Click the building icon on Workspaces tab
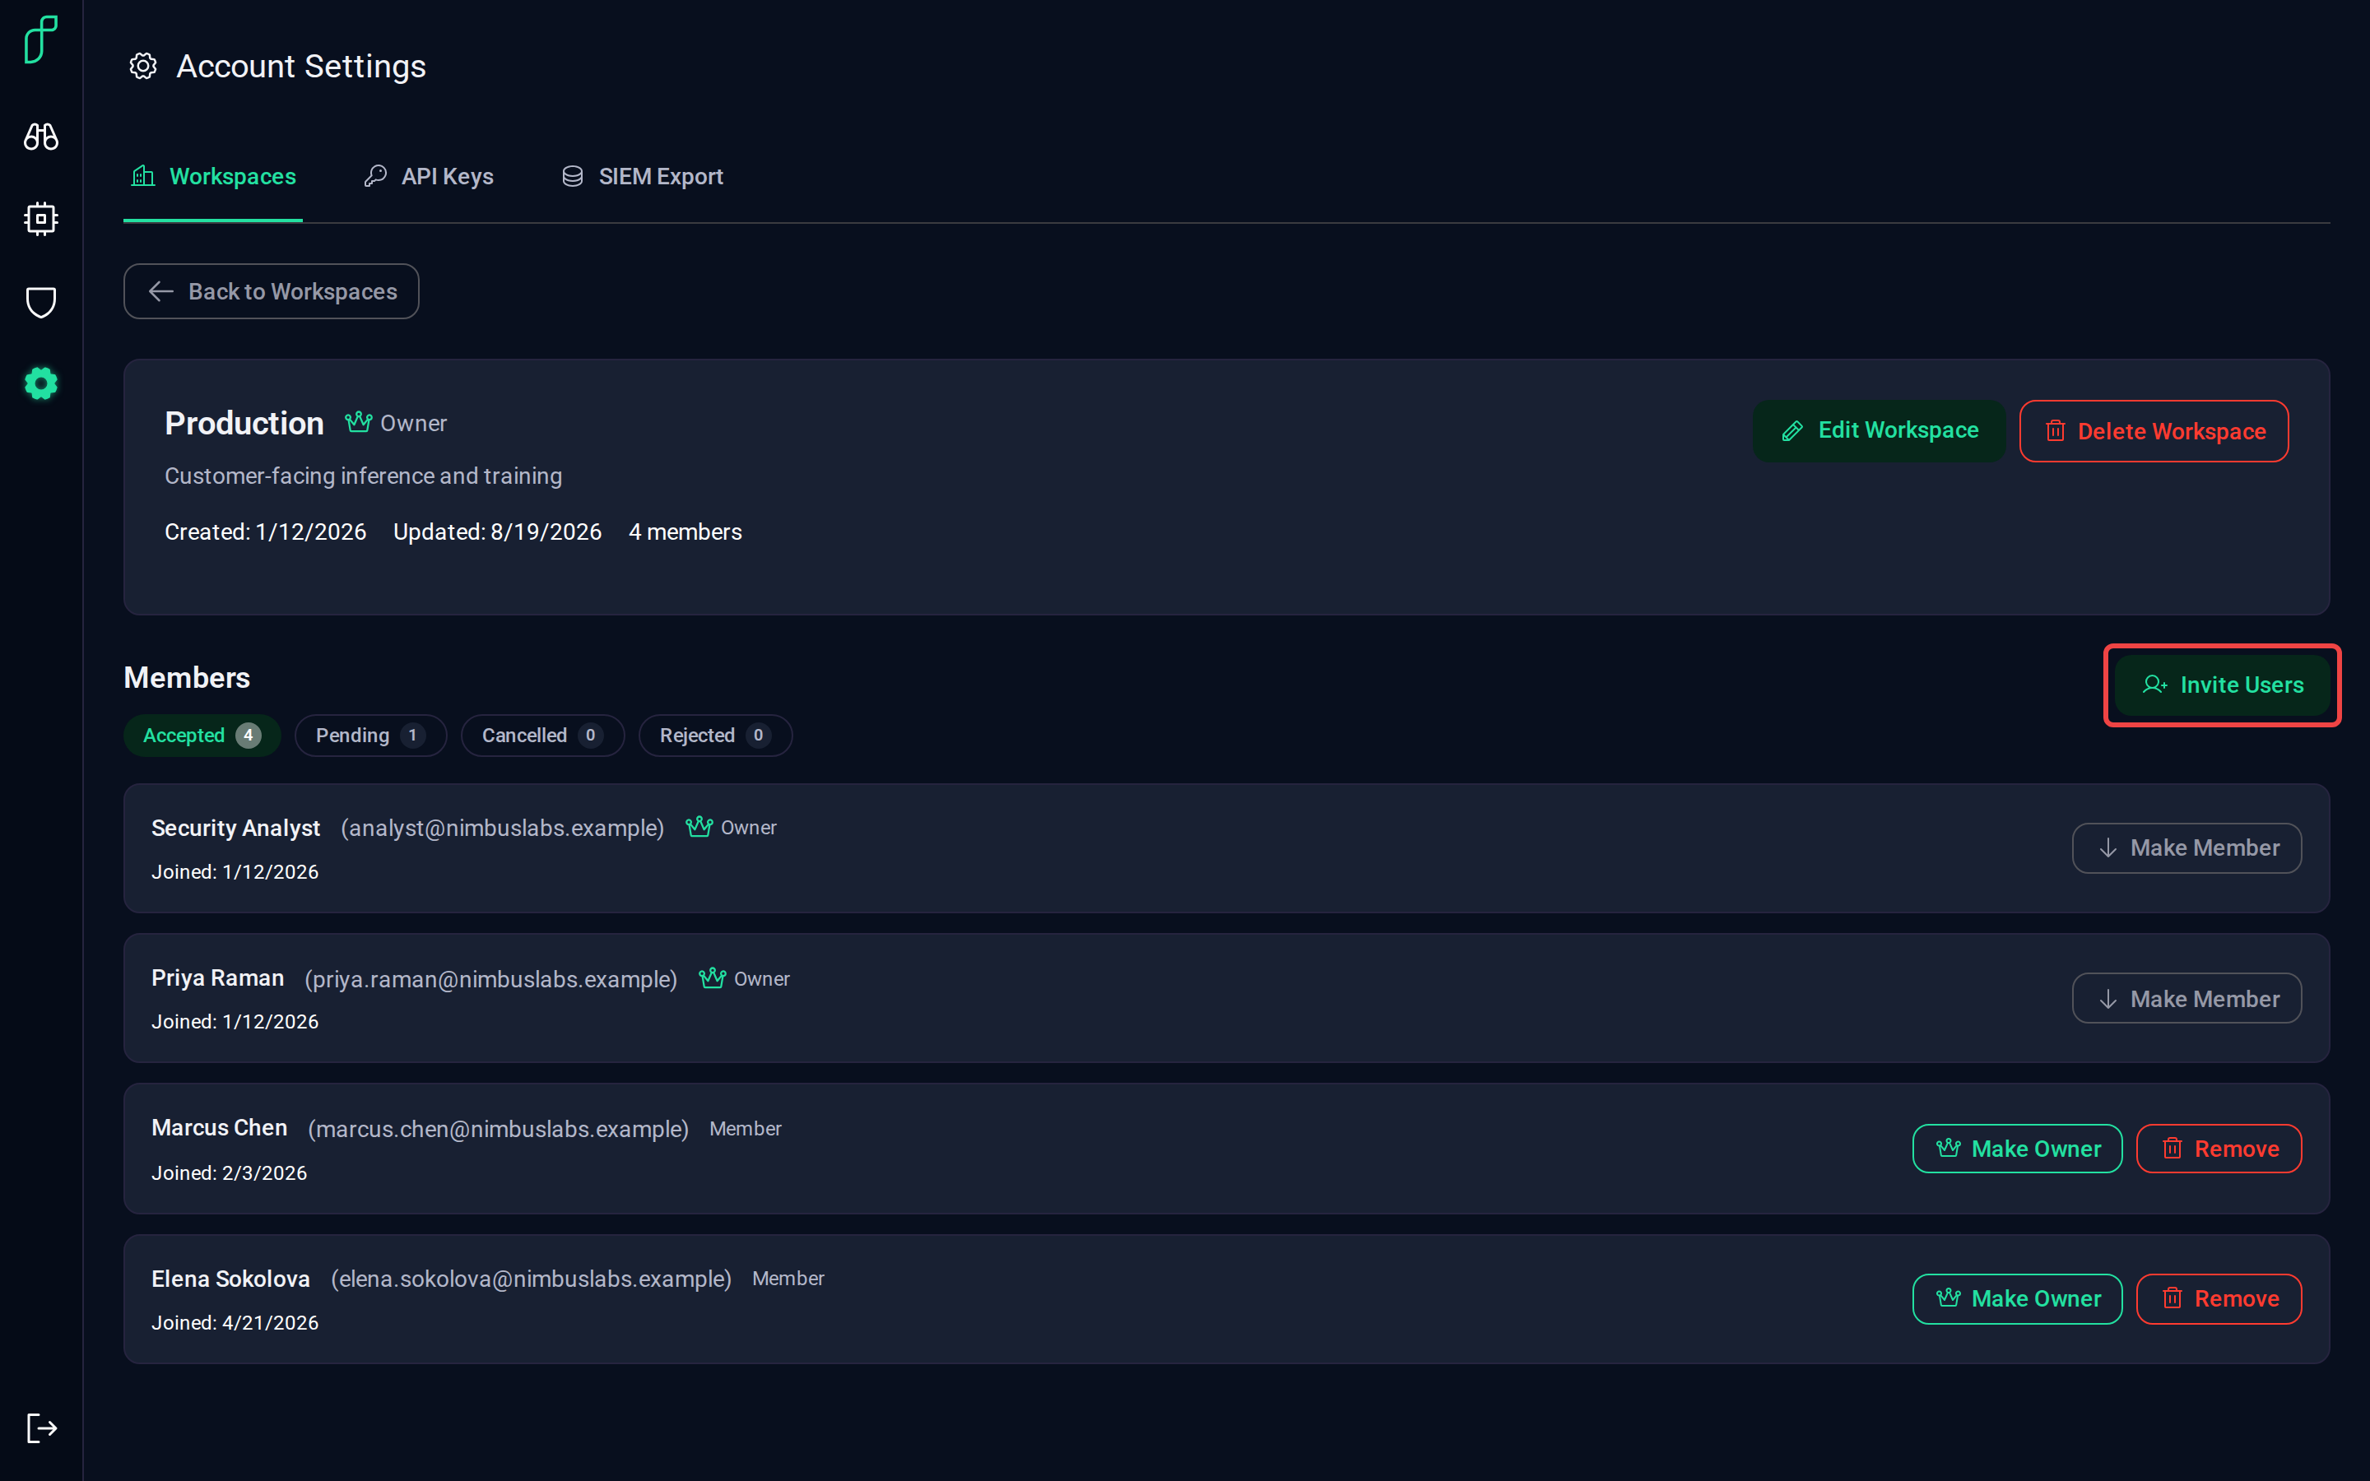Screen dimensions: 2370x1481 click(143, 176)
